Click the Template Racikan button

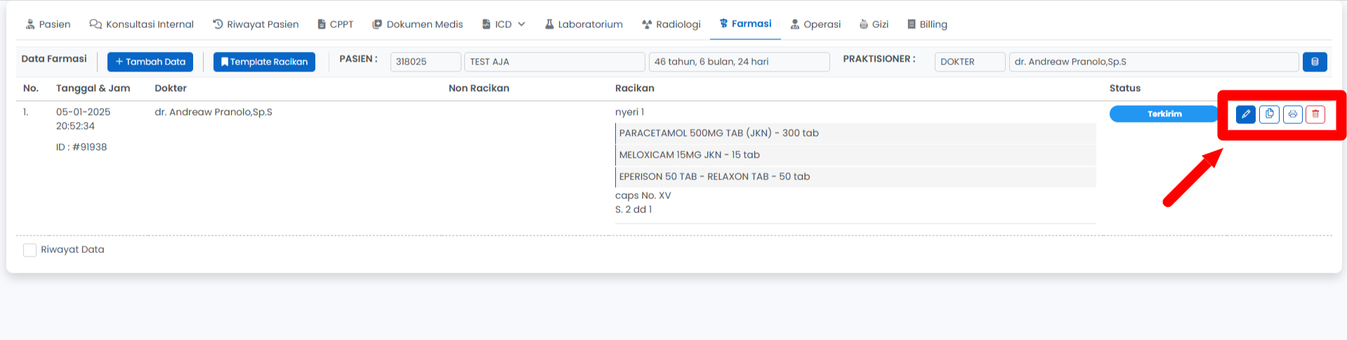click(x=264, y=62)
